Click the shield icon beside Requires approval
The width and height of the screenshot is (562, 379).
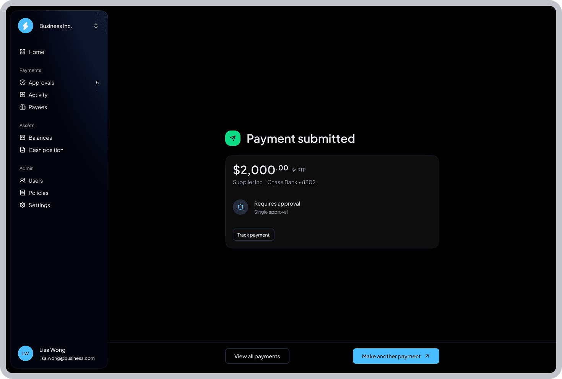[x=240, y=207]
